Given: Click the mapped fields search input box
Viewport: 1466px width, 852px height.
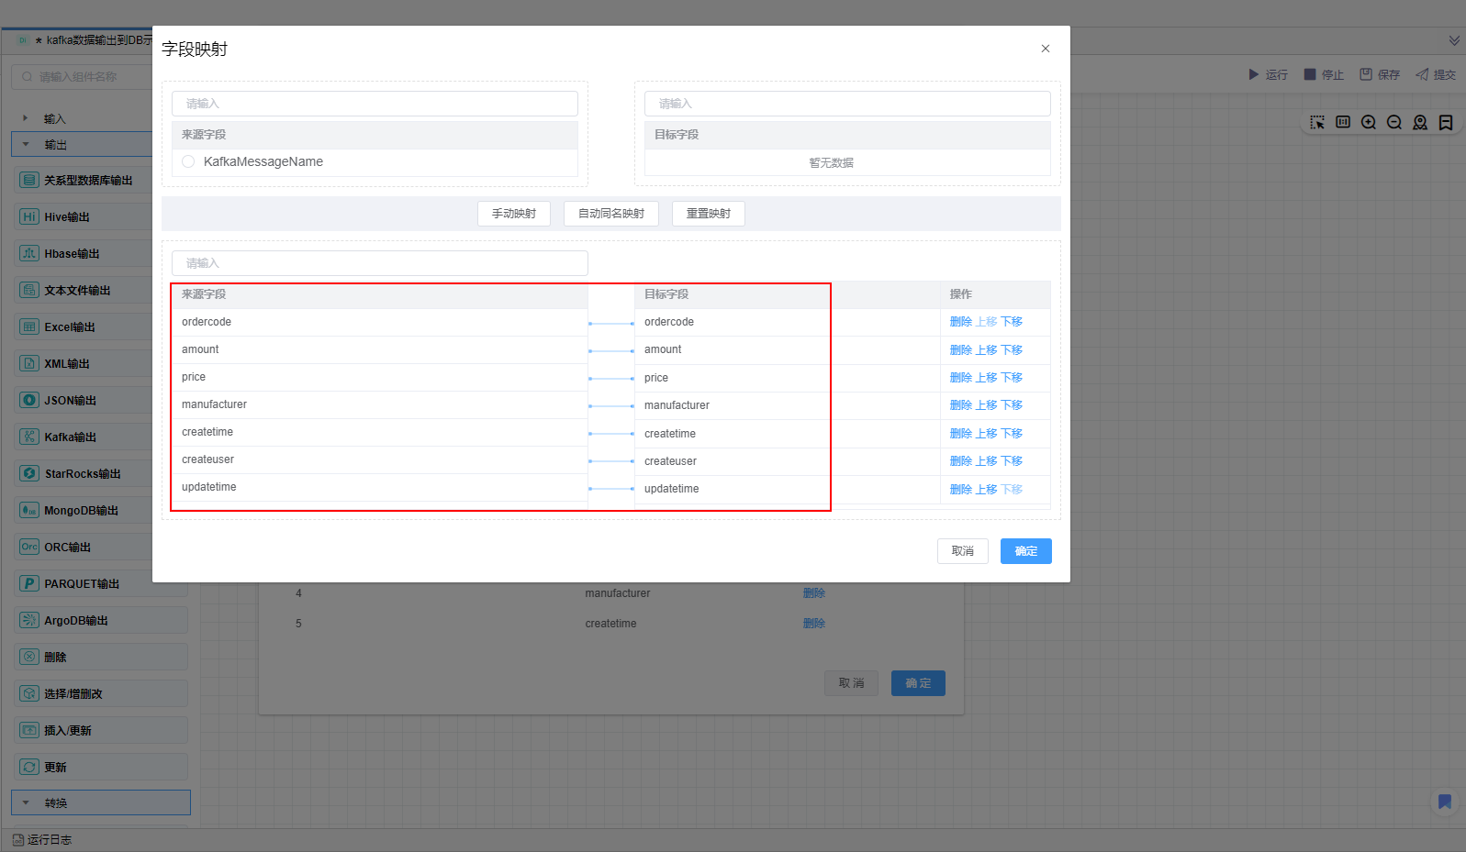Looking at the screenshot, I should pyautogui.click(x=379, y=263).
